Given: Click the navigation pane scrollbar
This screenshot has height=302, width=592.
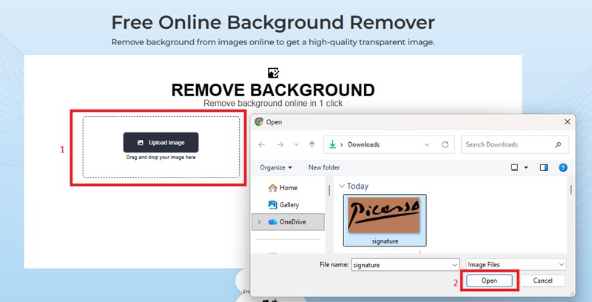Looking at the screenshot, I should tap(329, 190).
